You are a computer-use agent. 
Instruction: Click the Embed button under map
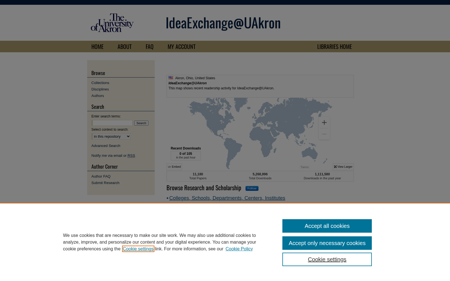point(174,167)
